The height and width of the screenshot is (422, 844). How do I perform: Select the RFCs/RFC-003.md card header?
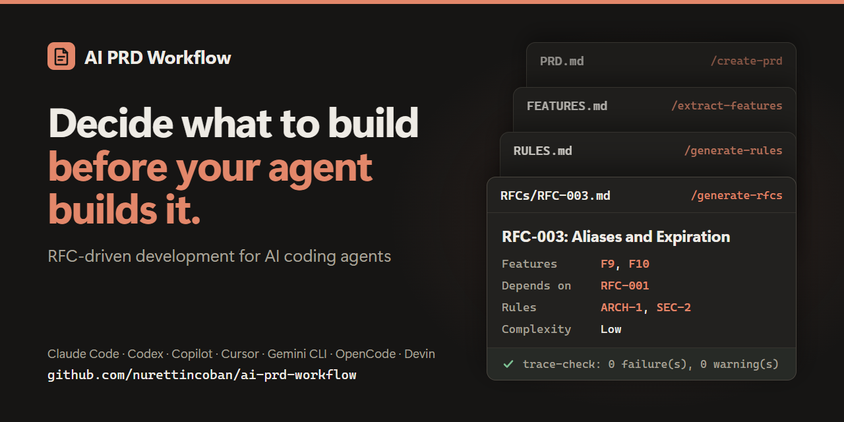(641, 195)
